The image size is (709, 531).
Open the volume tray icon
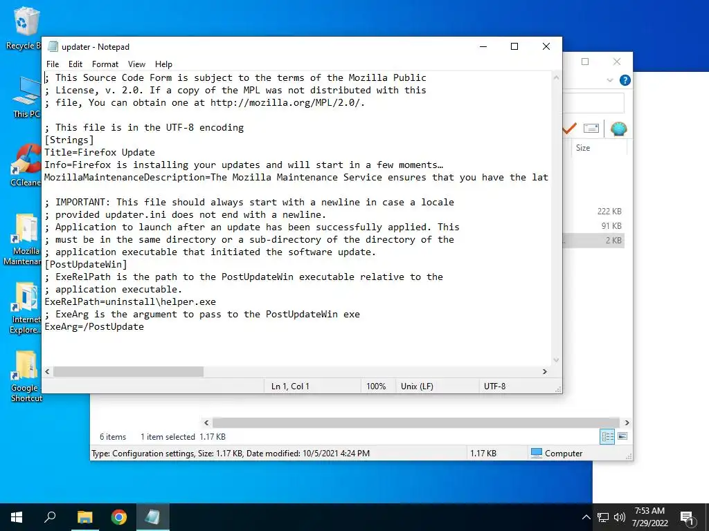click(620, 517)
